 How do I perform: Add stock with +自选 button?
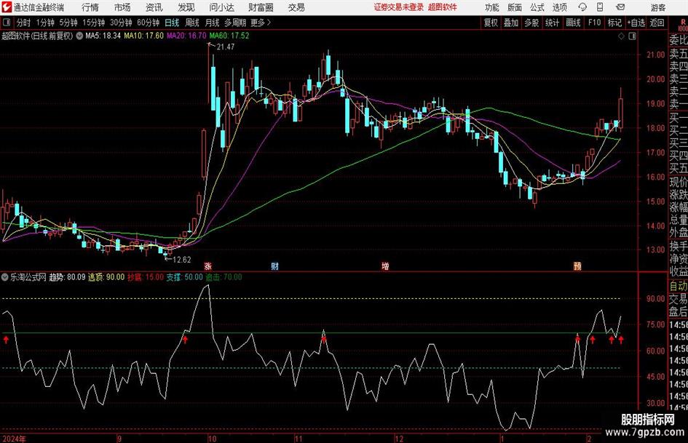pos(636,23)
